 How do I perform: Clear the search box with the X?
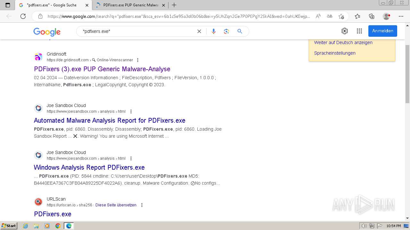click(199, 31)
